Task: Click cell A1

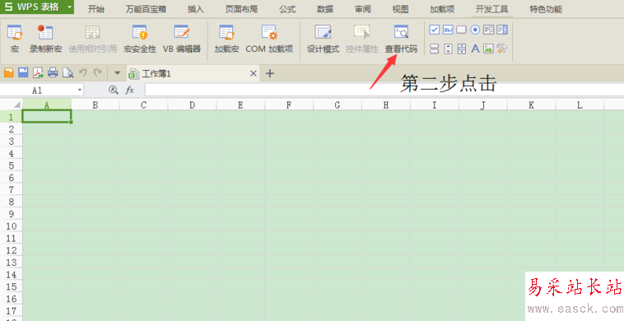Action: point(47,117)
